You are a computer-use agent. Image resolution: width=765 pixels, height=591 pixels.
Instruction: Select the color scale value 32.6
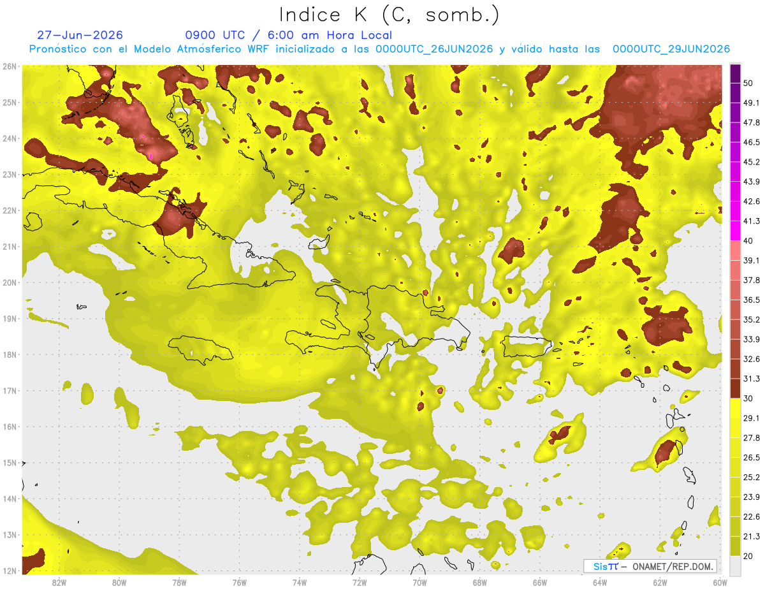(x=751, y=359)
